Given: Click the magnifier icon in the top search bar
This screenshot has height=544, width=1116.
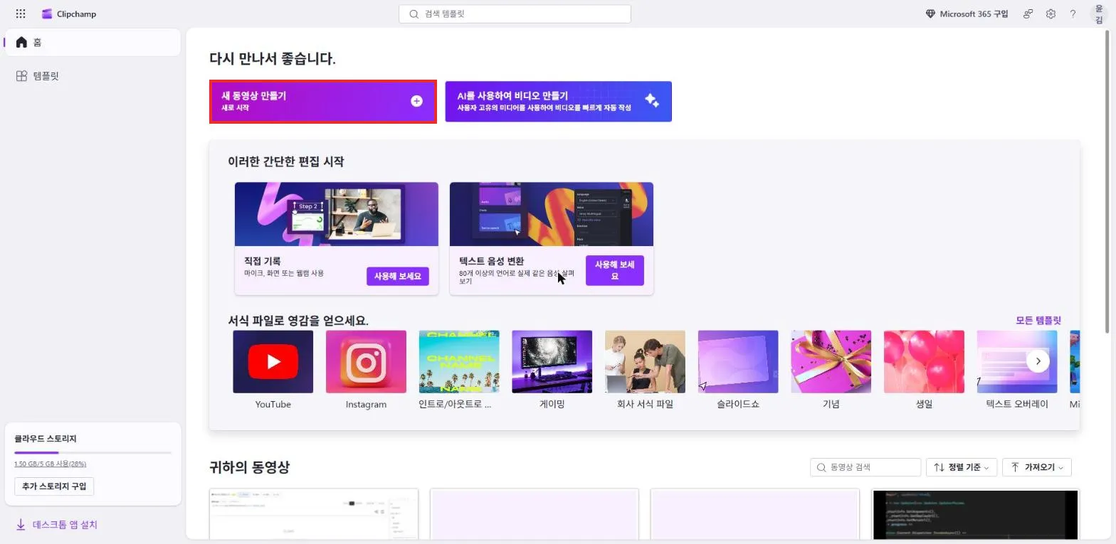Looking at the screenshot, I should click(x=414, y=14).
